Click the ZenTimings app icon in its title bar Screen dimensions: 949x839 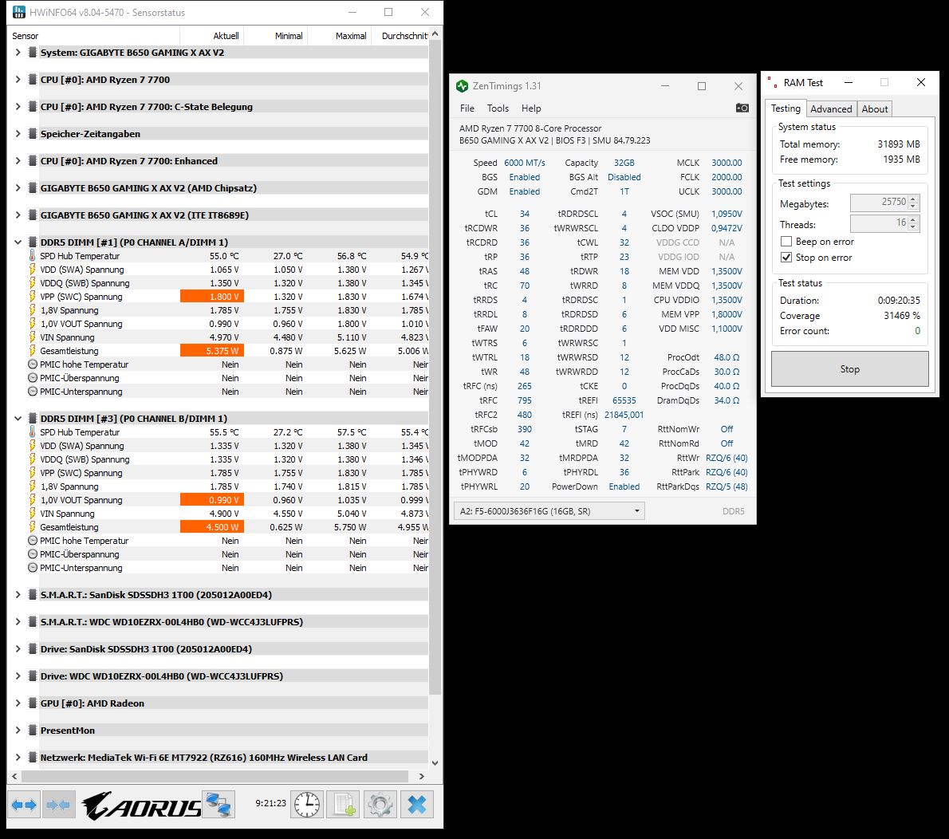(463, 86)
